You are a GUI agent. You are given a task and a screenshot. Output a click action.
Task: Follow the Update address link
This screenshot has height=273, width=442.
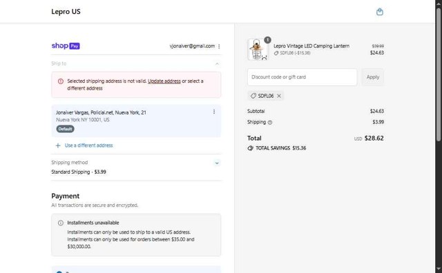(164, 81)
